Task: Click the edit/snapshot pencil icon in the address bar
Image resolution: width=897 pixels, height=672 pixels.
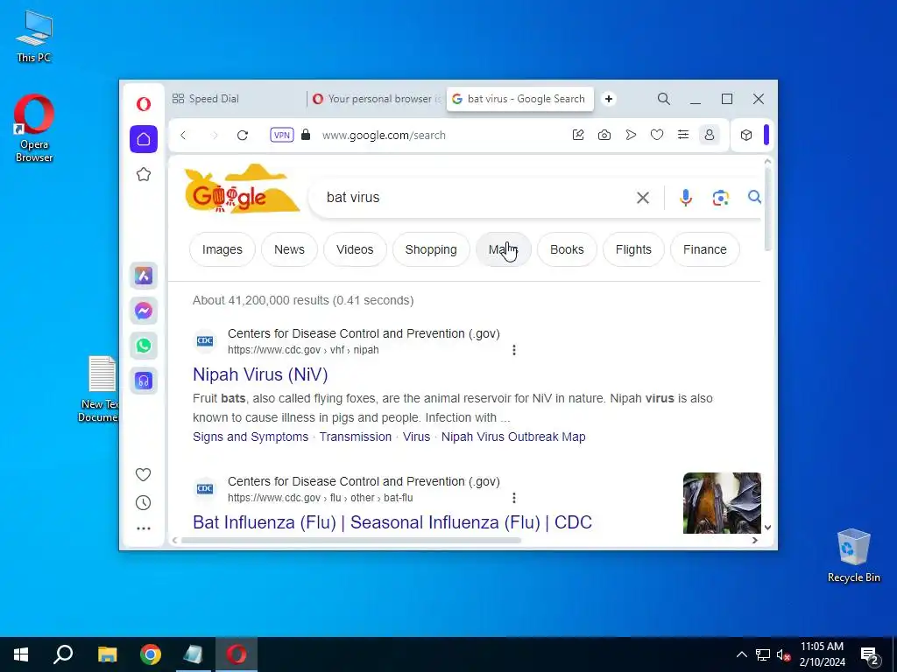Action: click(578, 135)
